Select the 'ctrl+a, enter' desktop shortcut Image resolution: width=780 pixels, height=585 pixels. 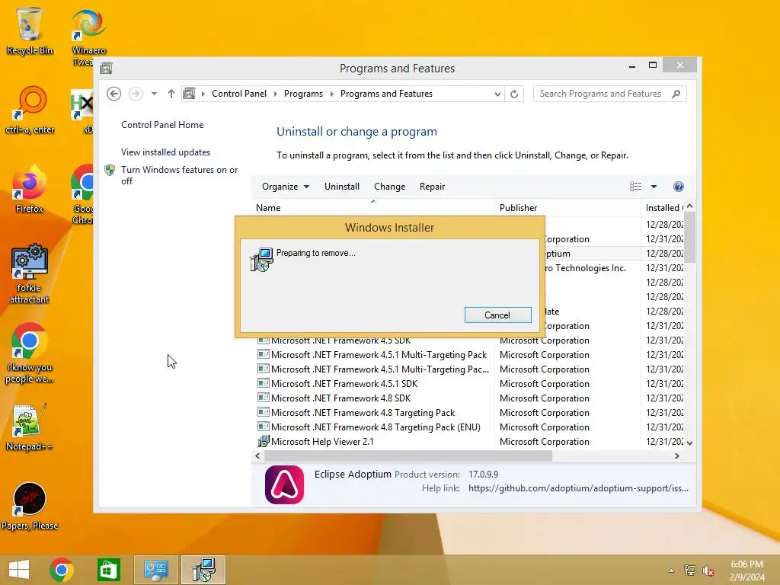pos(30,110)
